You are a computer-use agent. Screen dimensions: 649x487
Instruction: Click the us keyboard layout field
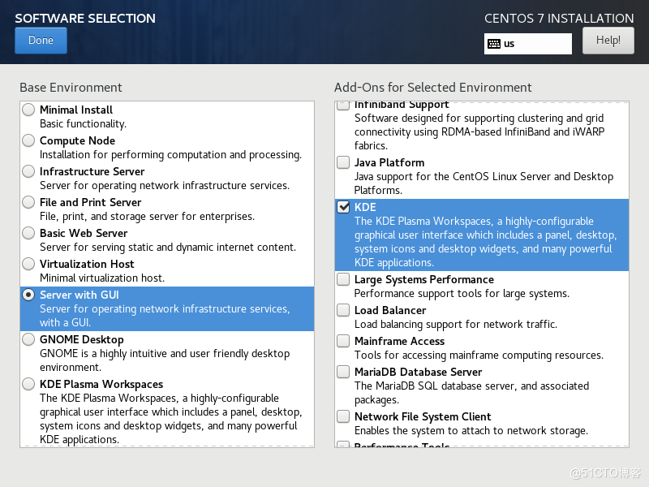[535, 44]
